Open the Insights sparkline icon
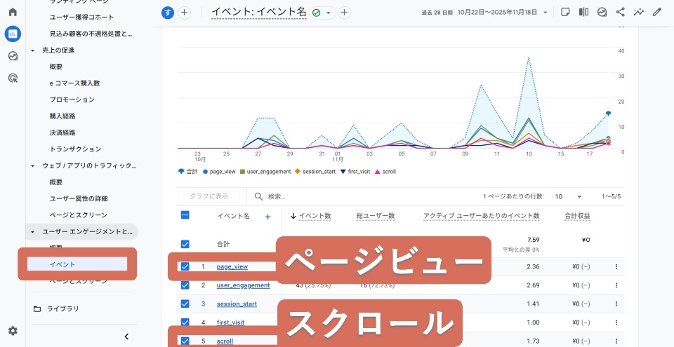Screen dimensions: 674x347 (x=638, y=12)
